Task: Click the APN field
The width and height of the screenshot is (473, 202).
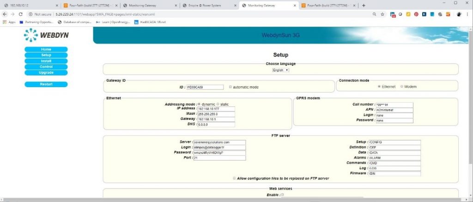Action: point(394,110)
